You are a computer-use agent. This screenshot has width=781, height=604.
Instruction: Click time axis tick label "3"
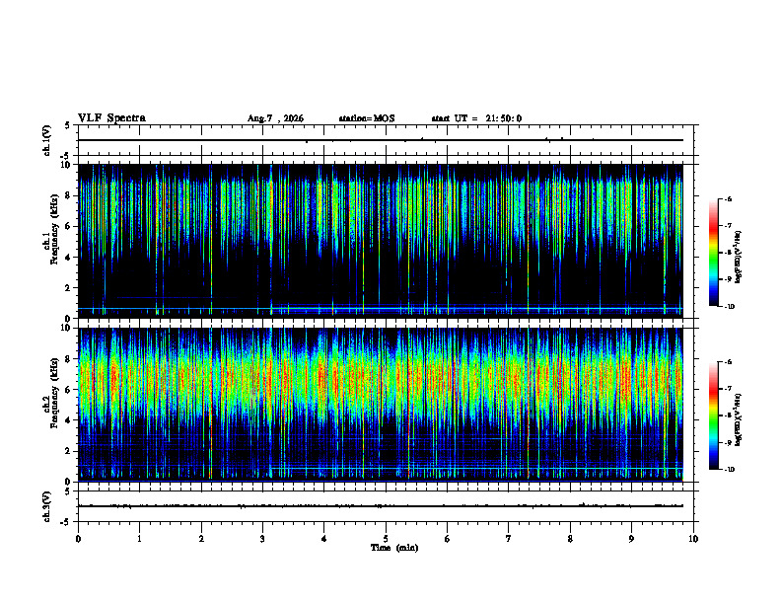pos(262,539)
